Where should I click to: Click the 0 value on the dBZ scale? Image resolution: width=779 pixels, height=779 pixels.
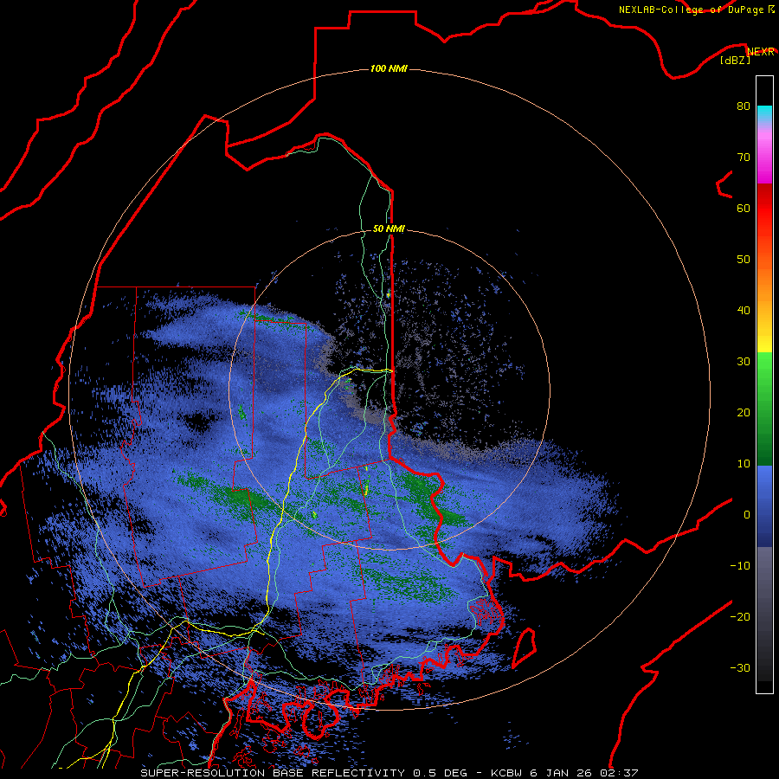pos(747,515)
